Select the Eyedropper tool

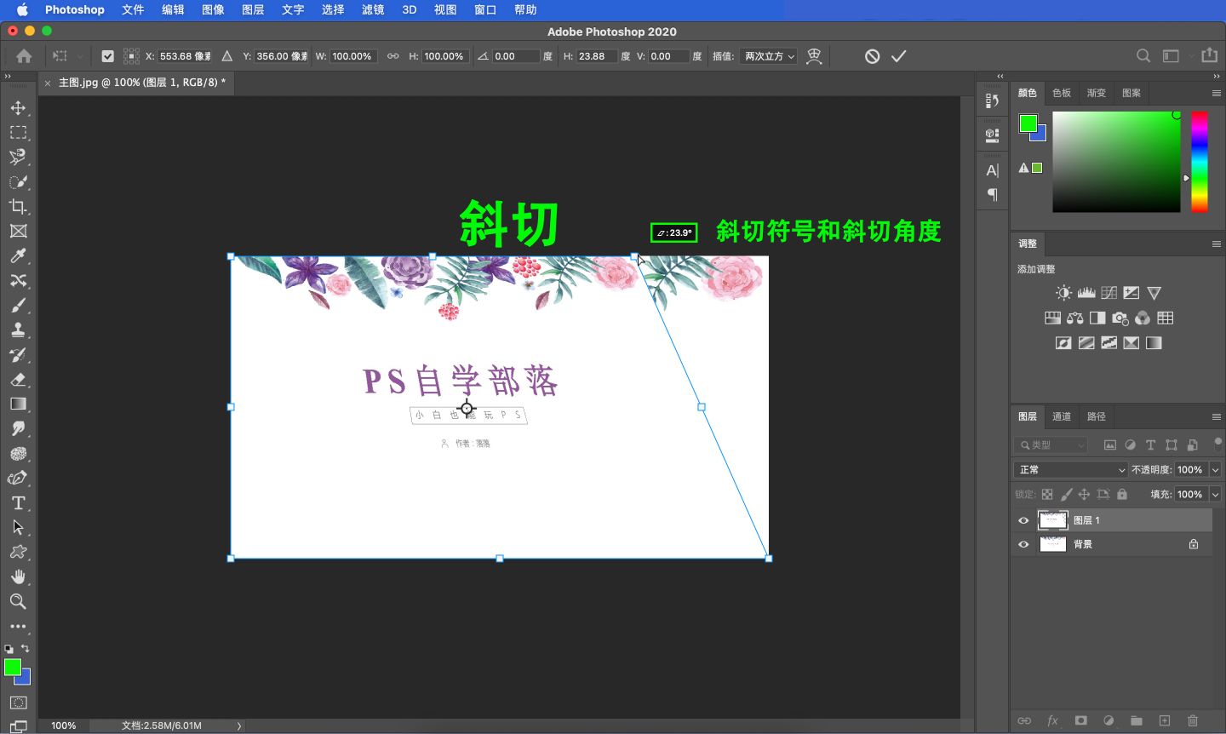[18, 255]
